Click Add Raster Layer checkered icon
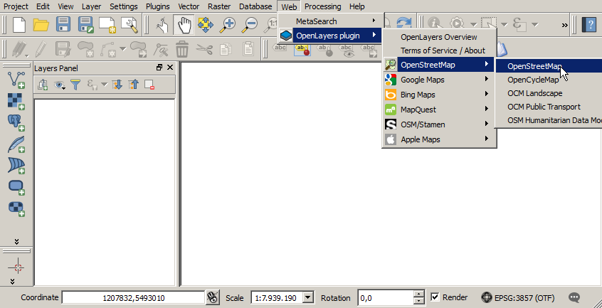602x308 pixels. 16,101
